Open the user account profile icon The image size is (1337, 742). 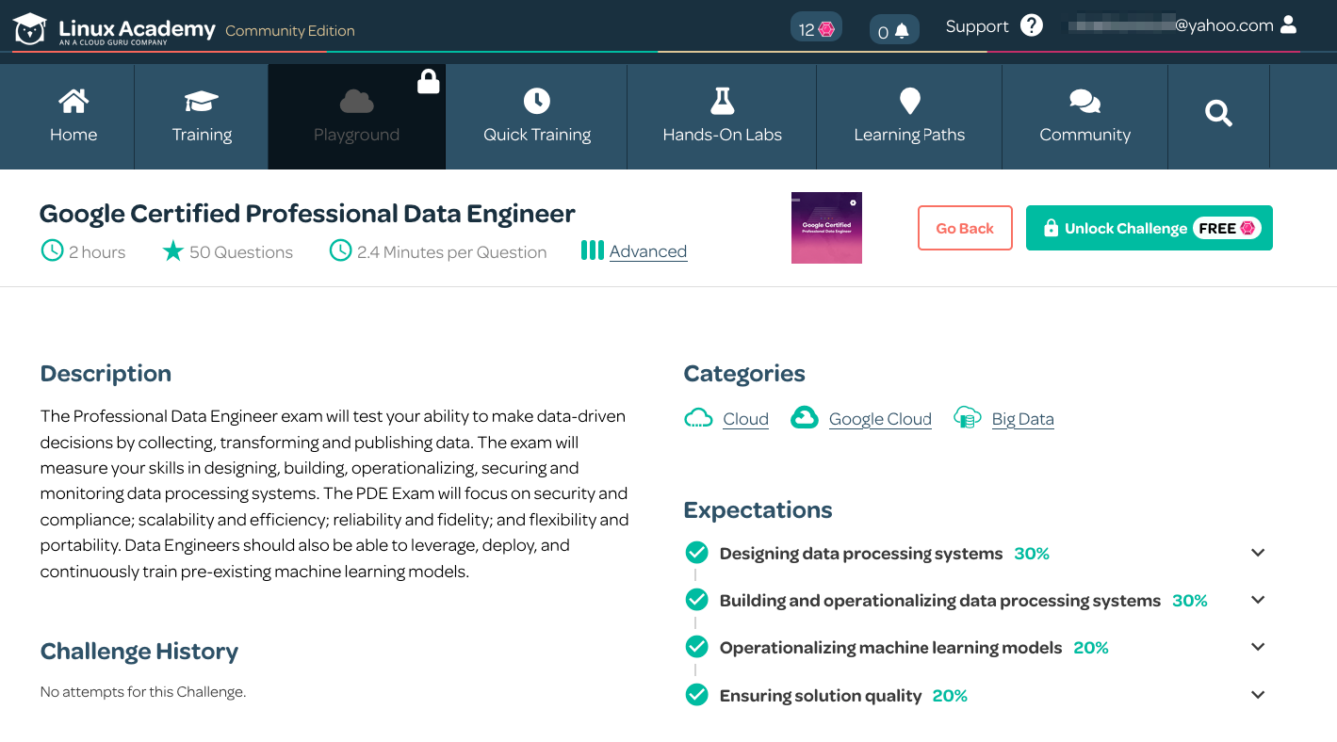pos(1289,25)
